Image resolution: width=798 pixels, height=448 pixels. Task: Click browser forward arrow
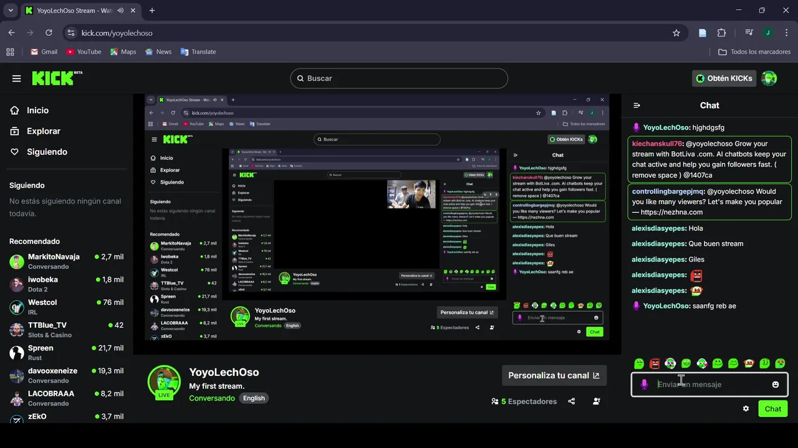tap(30, 33)
